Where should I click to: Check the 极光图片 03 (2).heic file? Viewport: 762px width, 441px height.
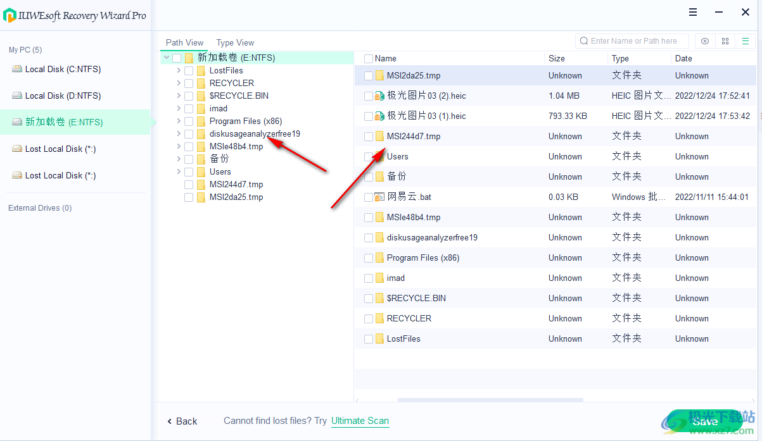368,96
